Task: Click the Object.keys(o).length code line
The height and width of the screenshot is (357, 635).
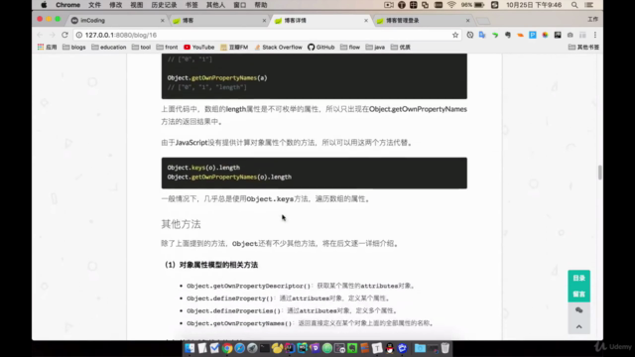Action: (203, 168)
